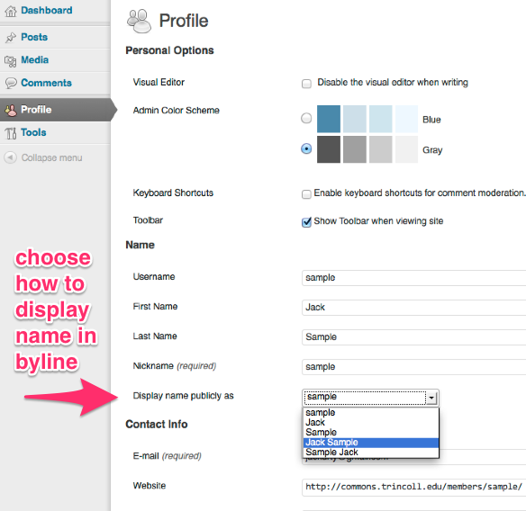Click the large Profile header avatar icon

pos(139,21)
